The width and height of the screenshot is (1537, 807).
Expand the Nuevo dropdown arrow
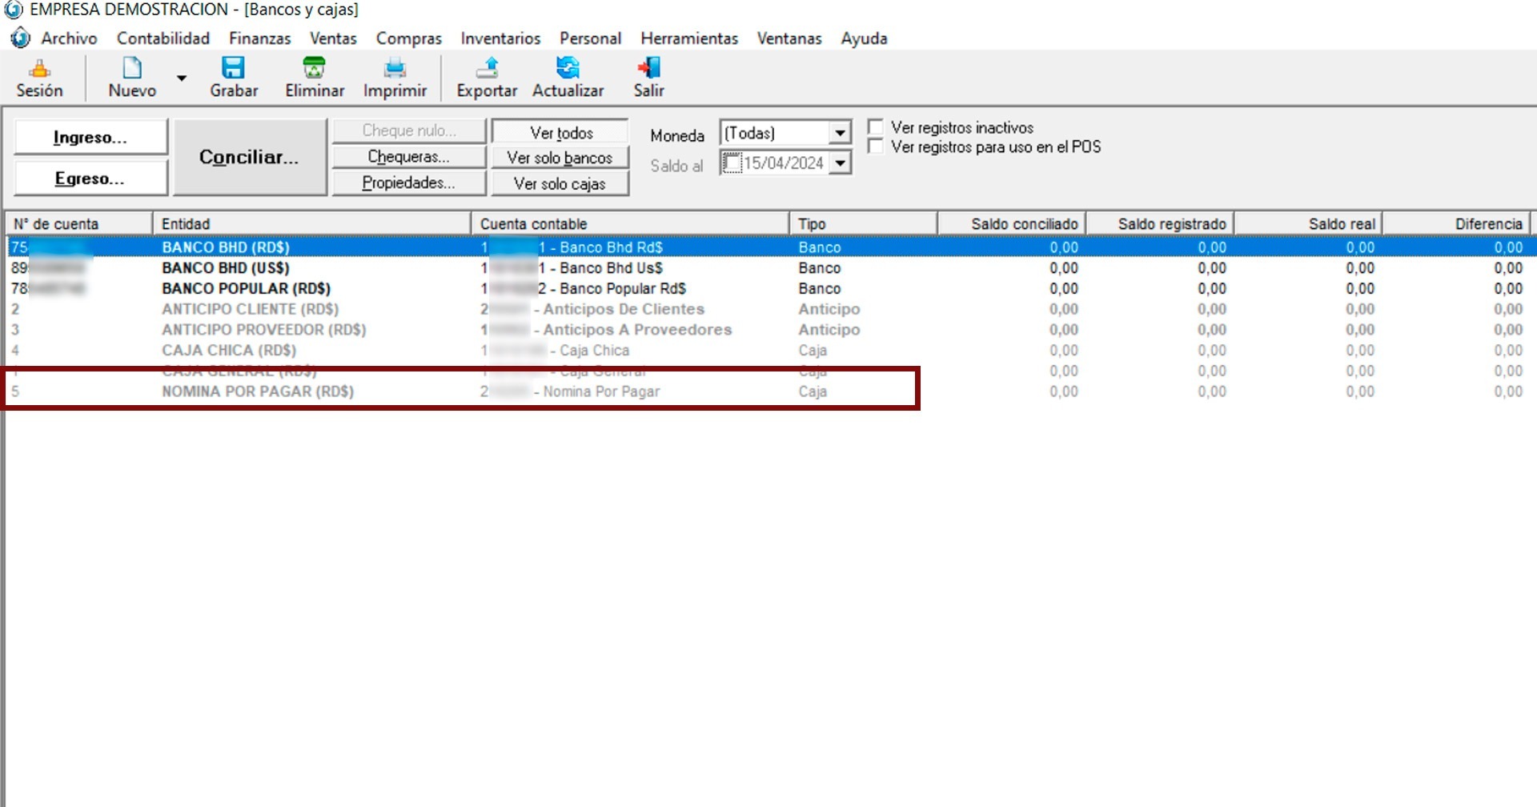[x=182, y=78]
